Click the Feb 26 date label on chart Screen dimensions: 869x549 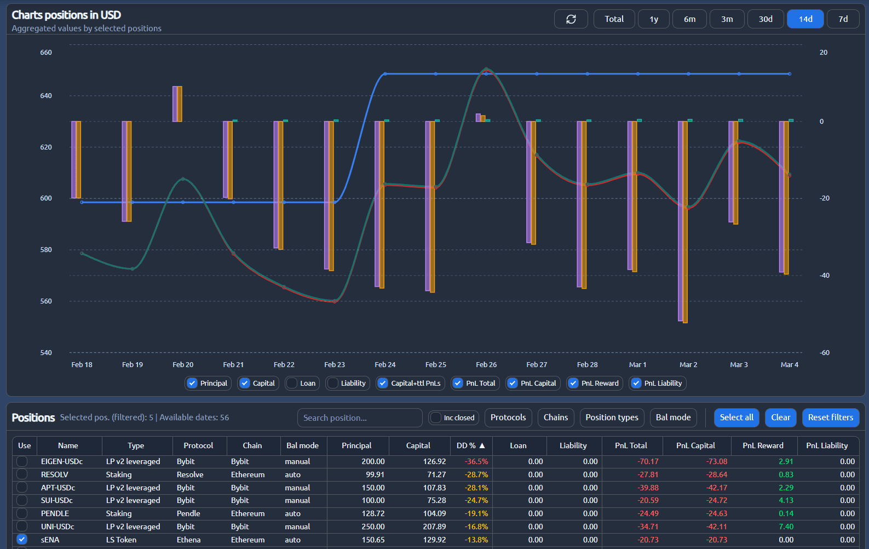point(486,365)
